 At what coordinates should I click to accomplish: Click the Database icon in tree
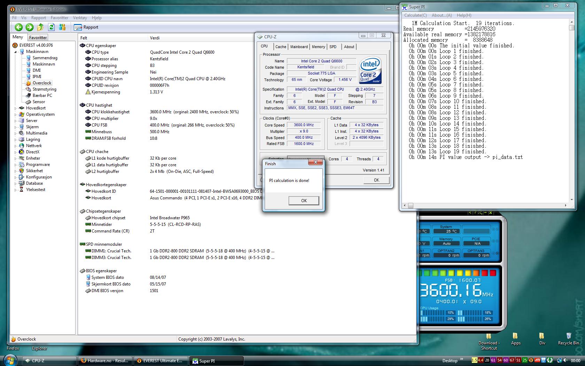pos(22,183)
